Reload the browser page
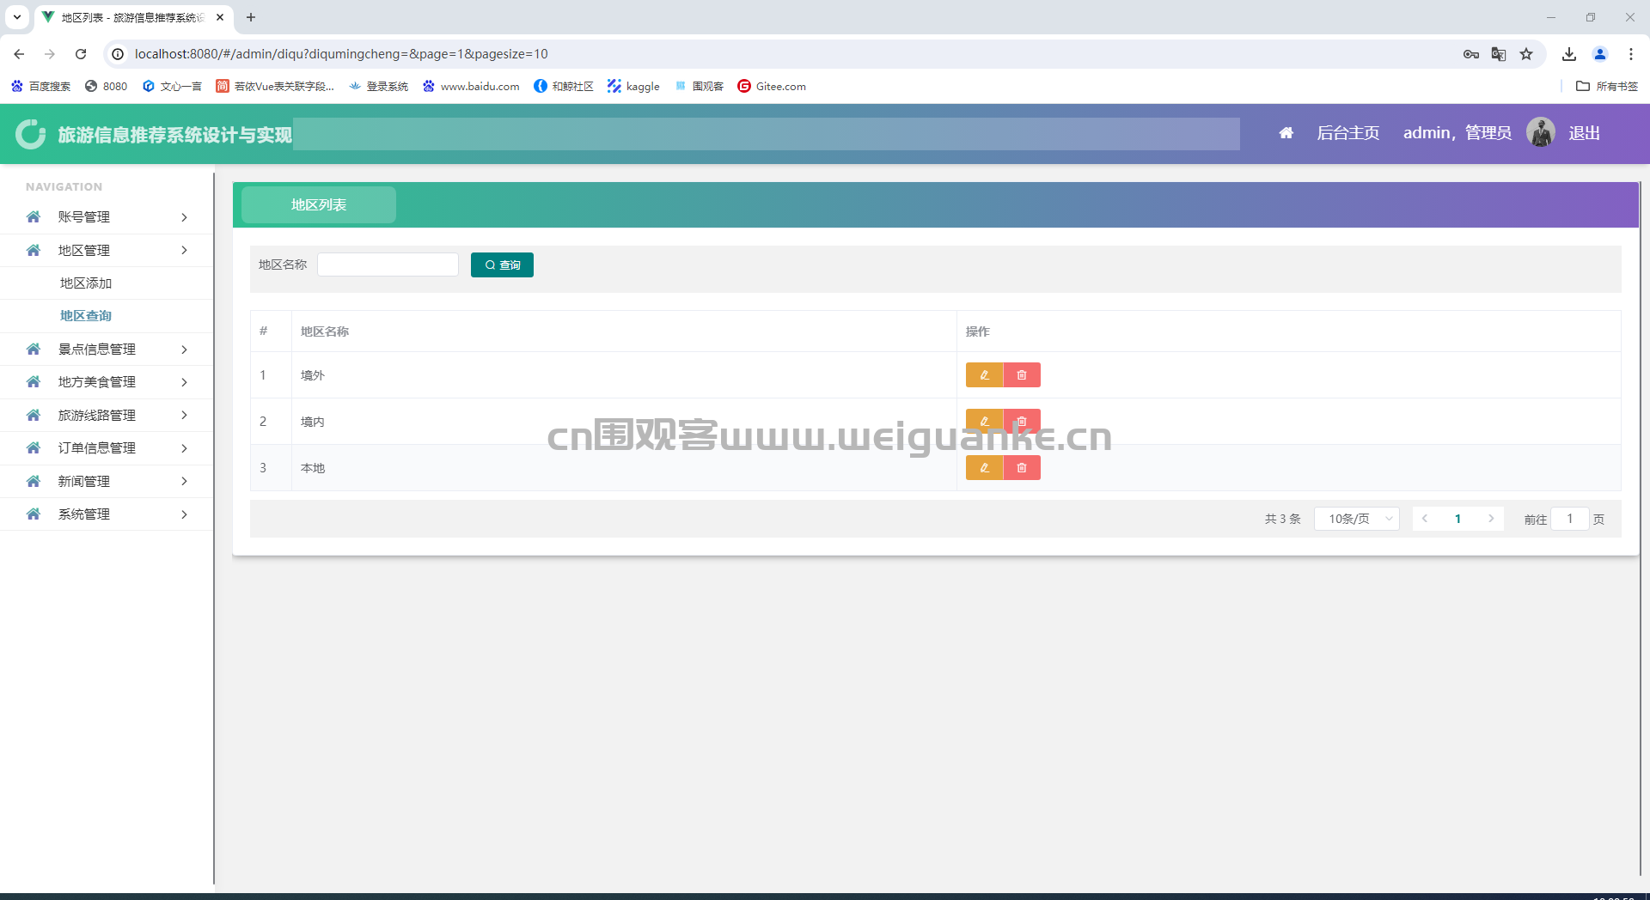 pos(81,54)
